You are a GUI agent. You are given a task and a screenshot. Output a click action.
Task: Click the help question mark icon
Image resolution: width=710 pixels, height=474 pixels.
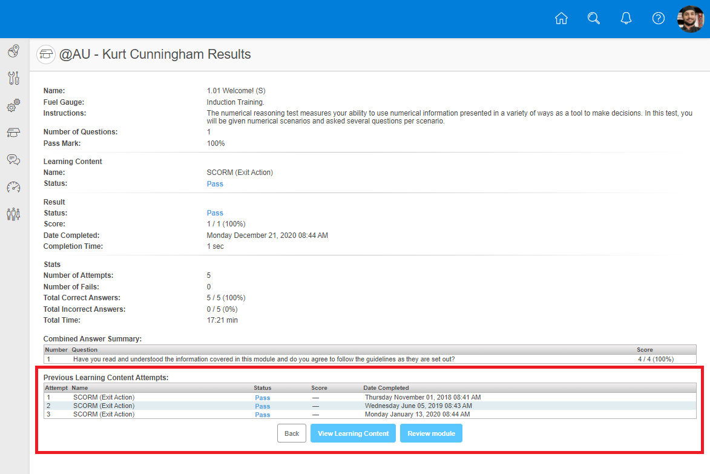click(659, 19)
